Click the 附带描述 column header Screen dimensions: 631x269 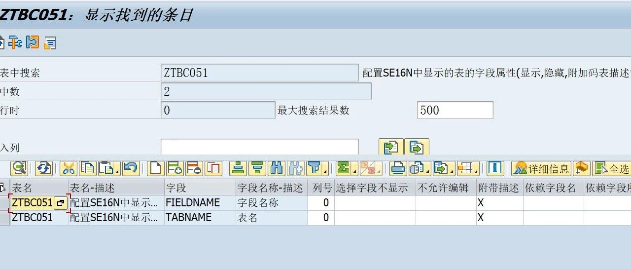tap(500, 188)
